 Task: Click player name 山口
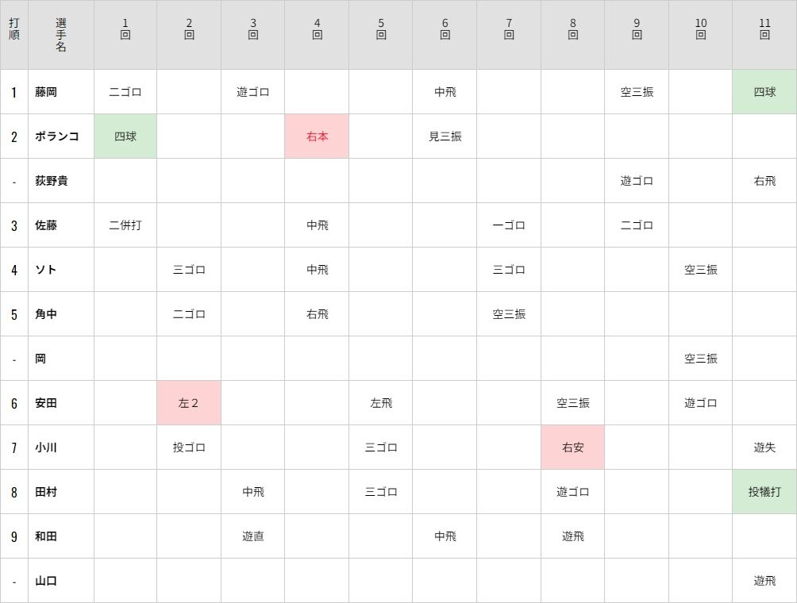point(46,581)
